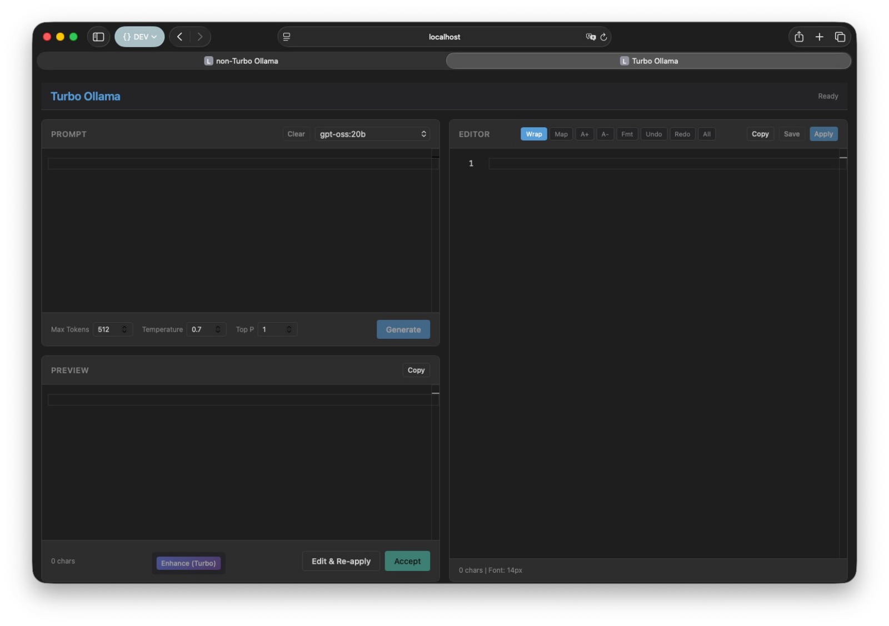Undo the last editor change
This screenshot has height=626, width=889.
coord(654,134)
